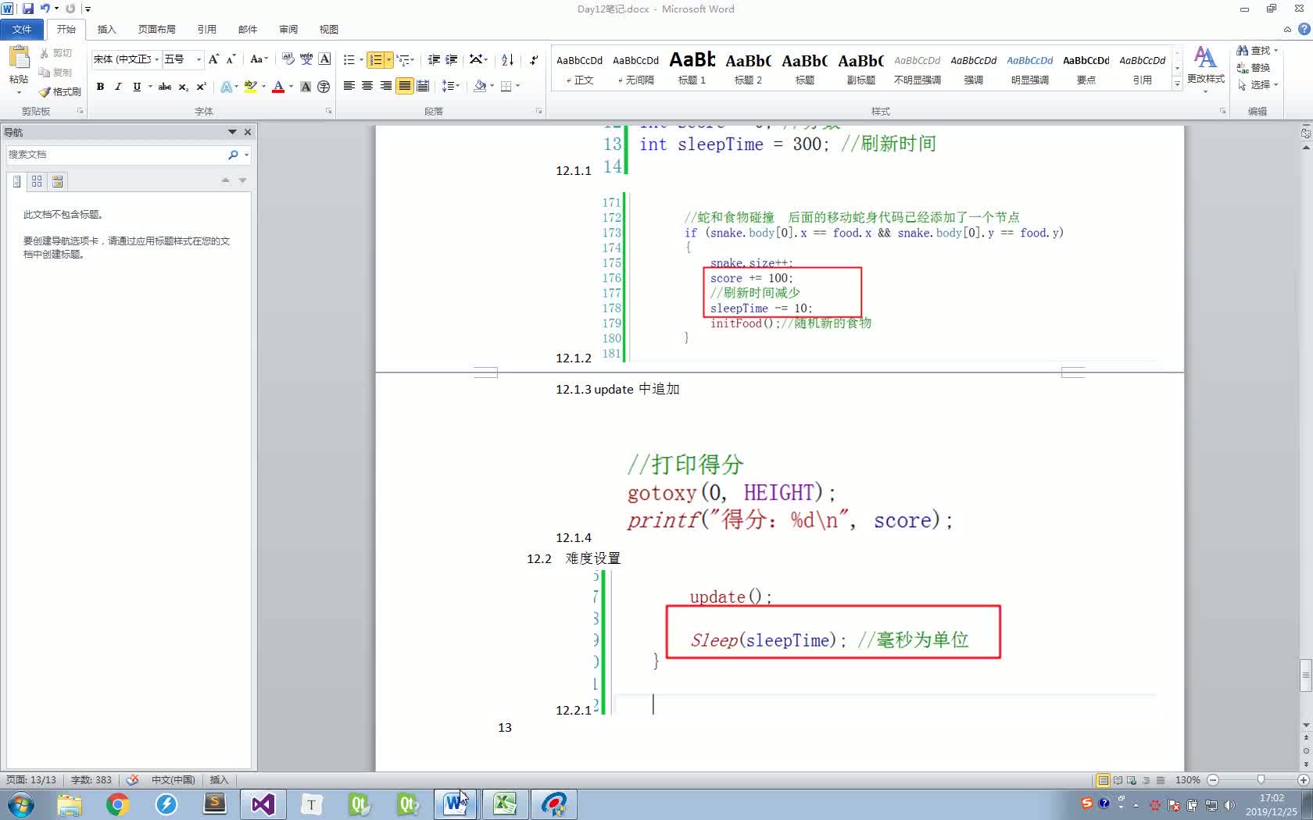
Task: Click the grow font size icon
Action: (x=214, y=59)
